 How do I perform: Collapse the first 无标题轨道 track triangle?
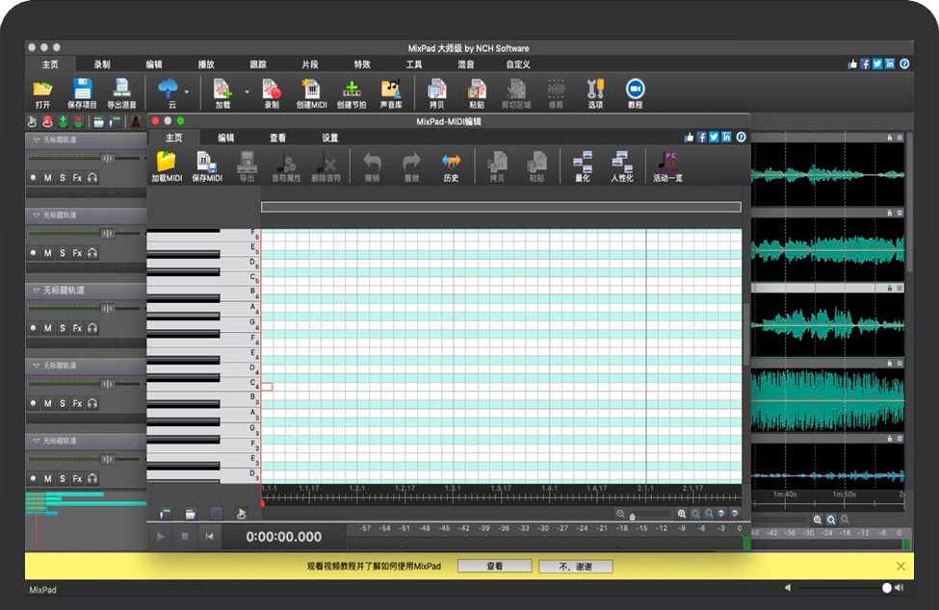[37, 140]
